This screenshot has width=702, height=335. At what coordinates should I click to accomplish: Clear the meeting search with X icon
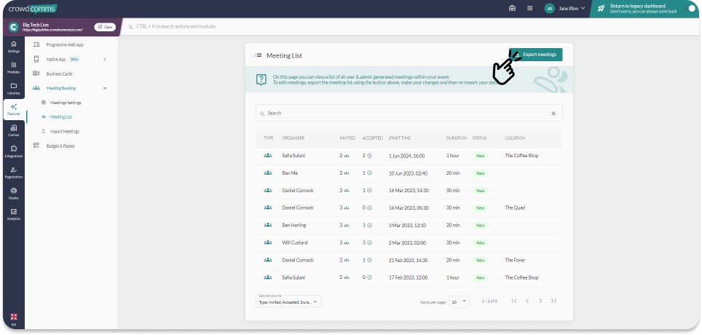coord(553,114)
